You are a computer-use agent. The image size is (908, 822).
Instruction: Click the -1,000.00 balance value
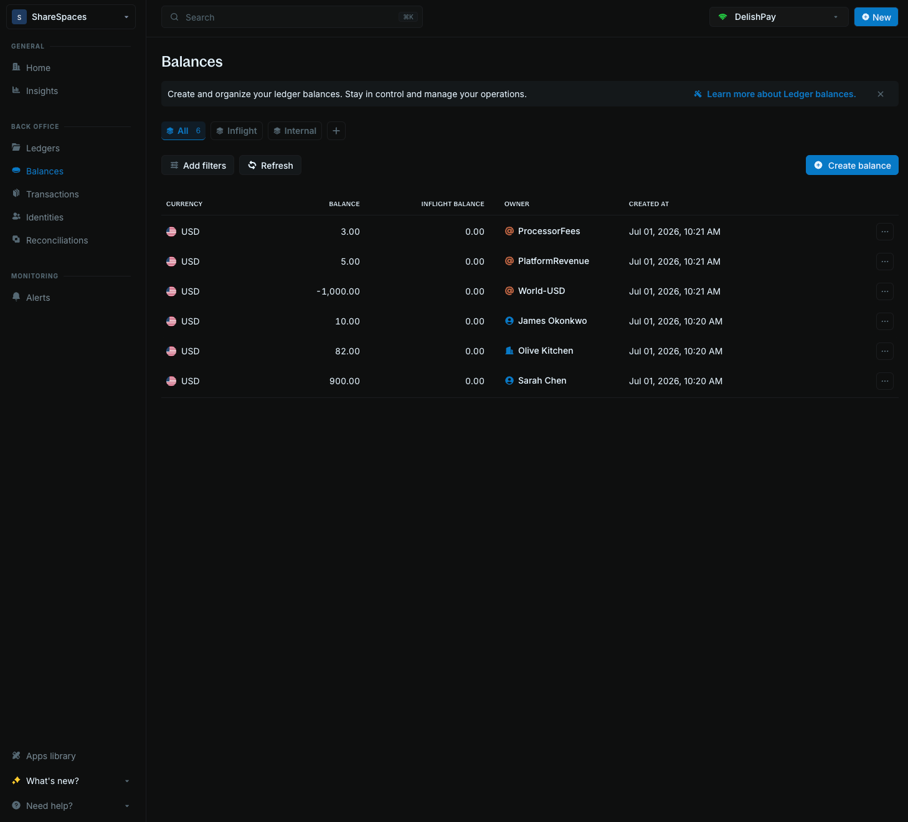pos(338,291)
